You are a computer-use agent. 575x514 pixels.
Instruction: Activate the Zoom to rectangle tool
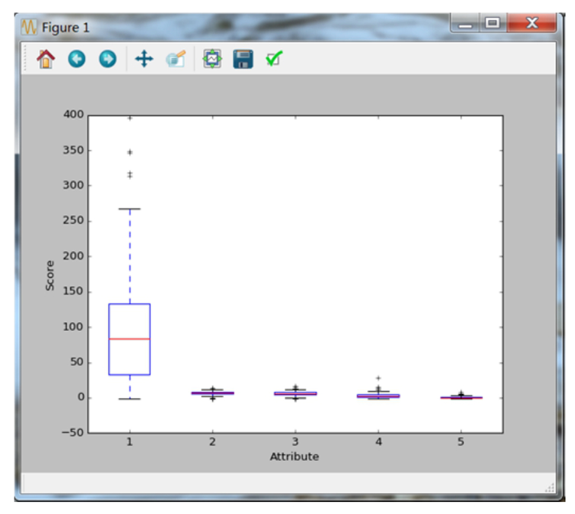click(176, 59)
